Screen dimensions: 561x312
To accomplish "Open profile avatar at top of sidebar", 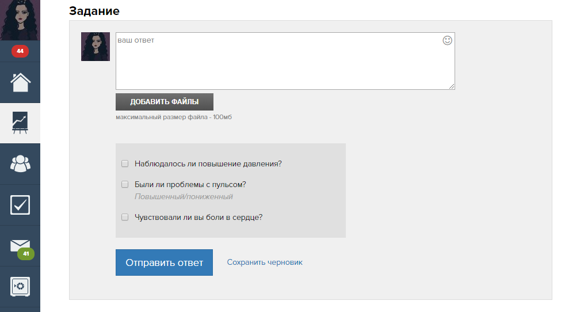I will coord(20,20).
